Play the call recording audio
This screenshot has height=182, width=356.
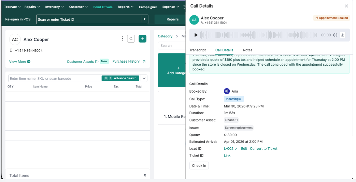[x=196, y=35]
